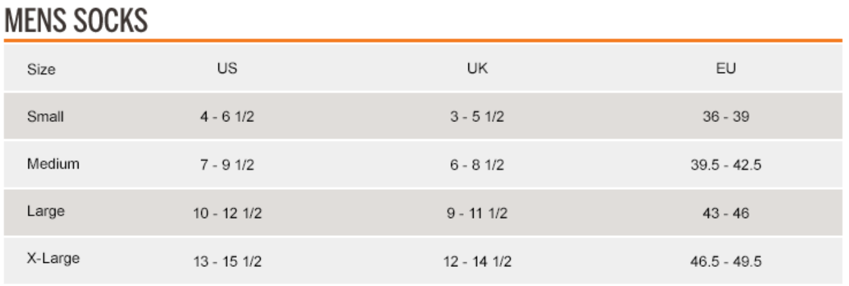849x286 pixels.
Task: Select UK size 6 - 8 1/2 cell
Action: pyautogui.click(x=477, y=165)
